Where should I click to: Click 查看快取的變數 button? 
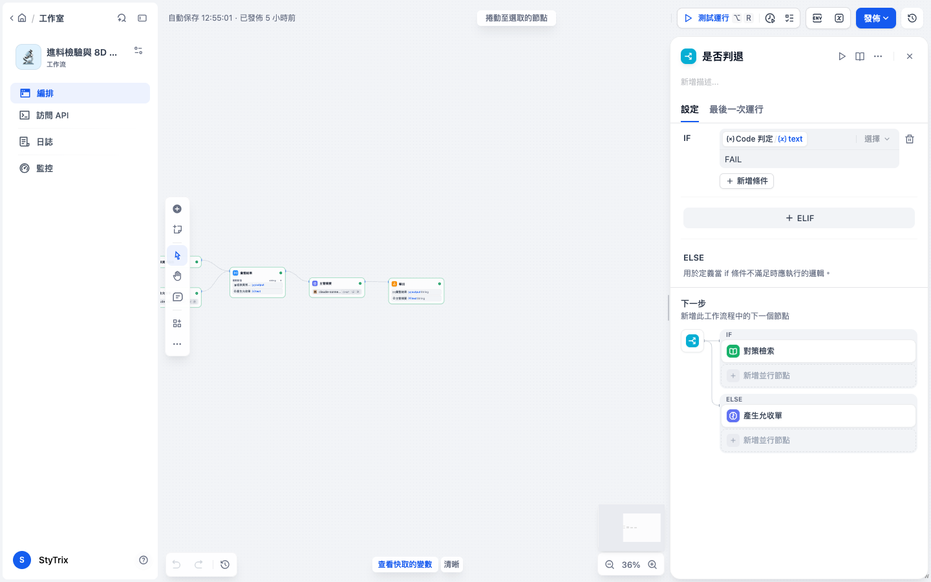click(x=405, y=565)
